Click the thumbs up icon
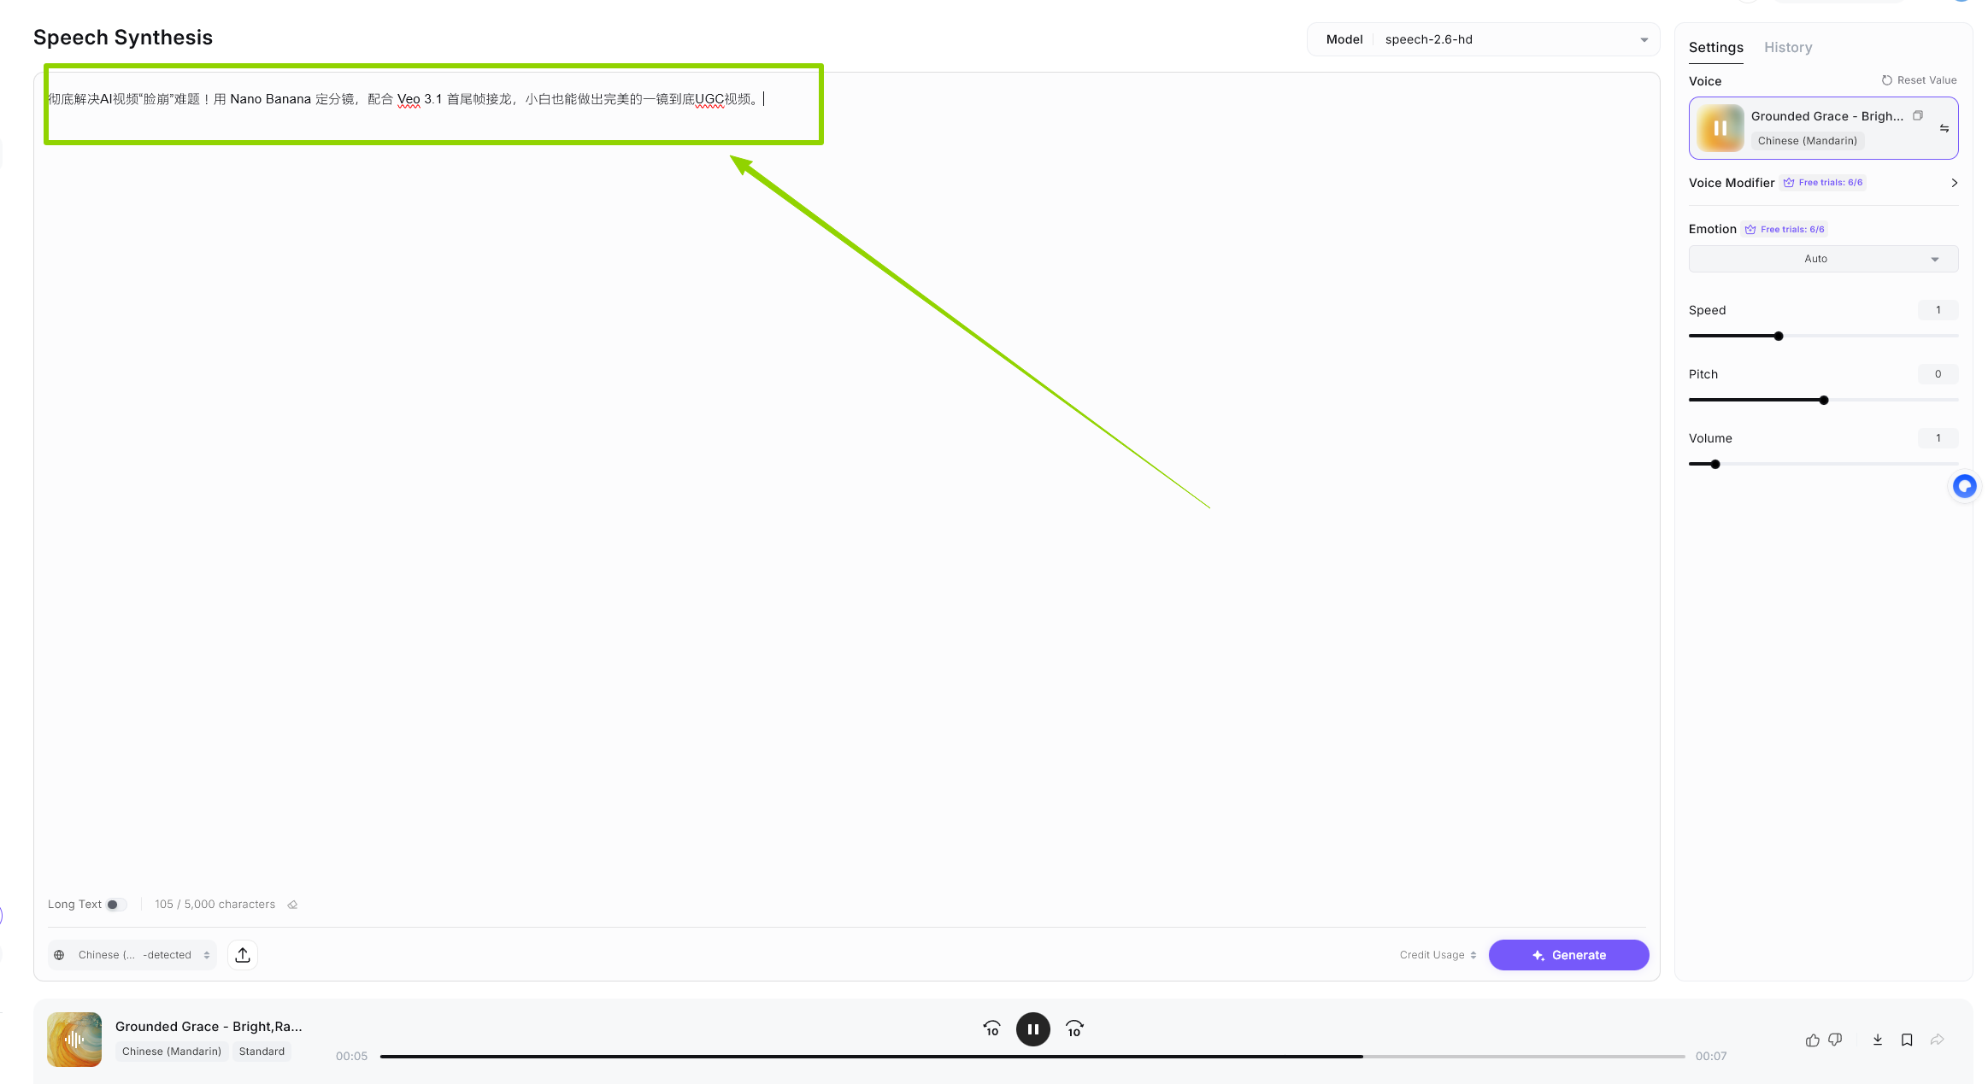Viewport: 1988px width, 1084px height. click(x=1812, y=1040)
